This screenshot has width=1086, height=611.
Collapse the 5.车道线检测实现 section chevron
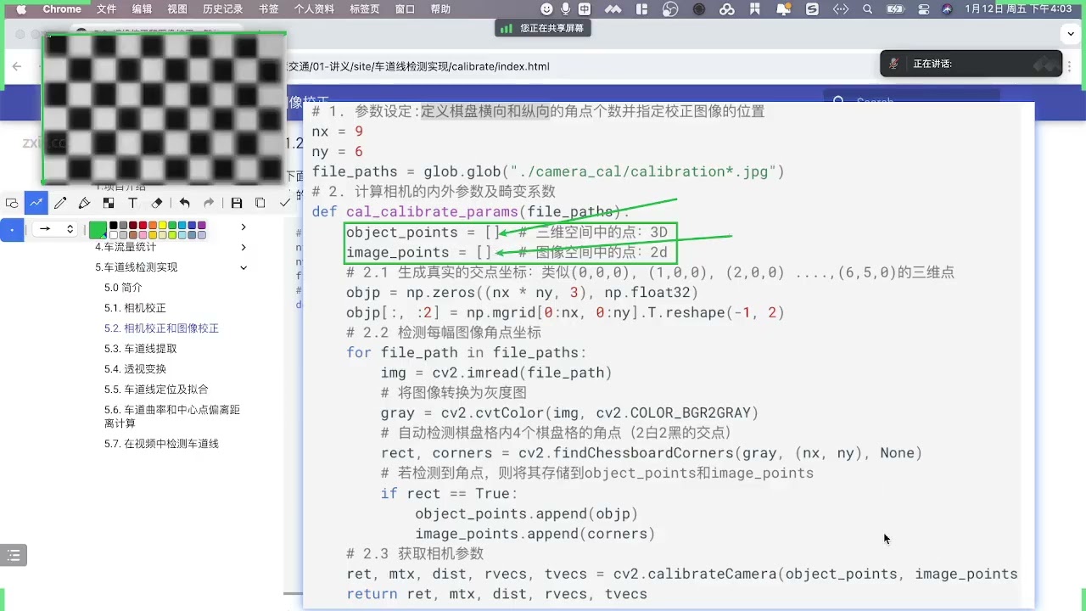click(x=244, y=267)
